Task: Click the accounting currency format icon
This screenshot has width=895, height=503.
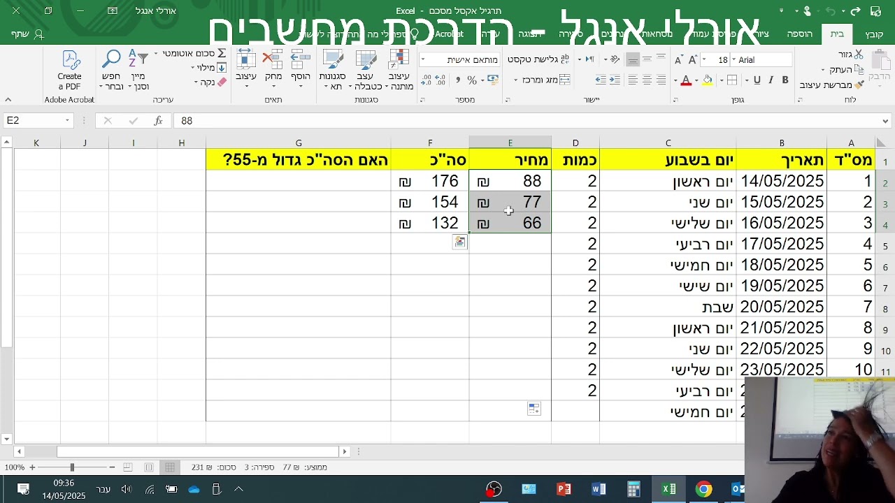Action: coord(492,80)
